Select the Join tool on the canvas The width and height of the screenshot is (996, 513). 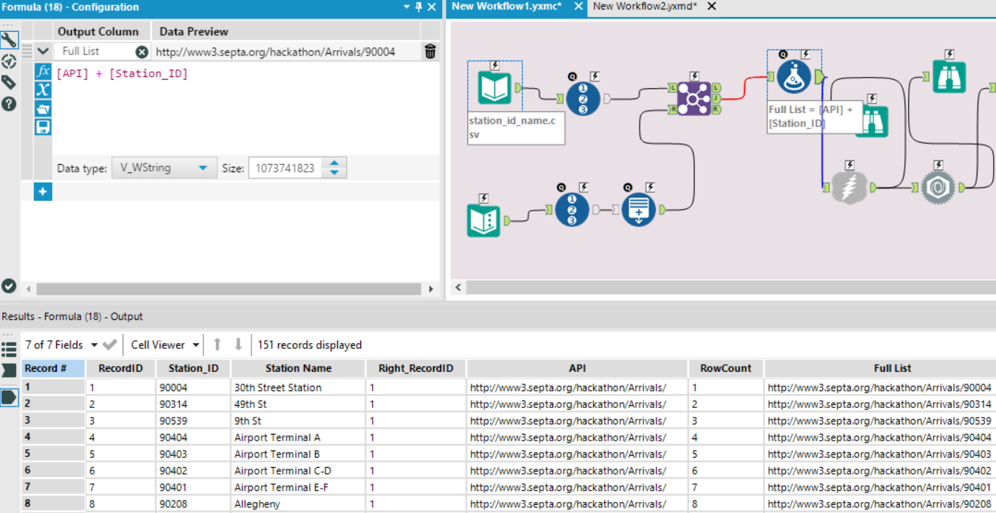point(694,99)
